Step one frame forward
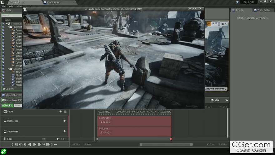The height and width of the screenshot is (155, 275). pyautogui.click(x=39, y=144)
